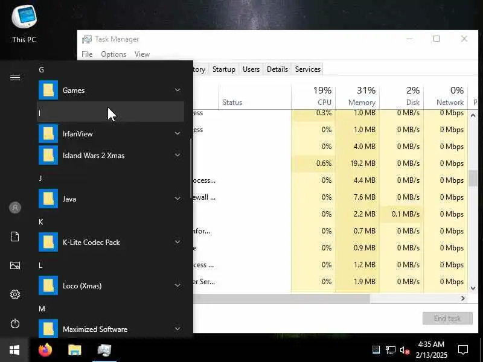
Task: Open Settings gear in Start sidebar
Action: [x=15, y=294]
